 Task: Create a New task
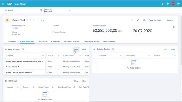click(76, 81)
